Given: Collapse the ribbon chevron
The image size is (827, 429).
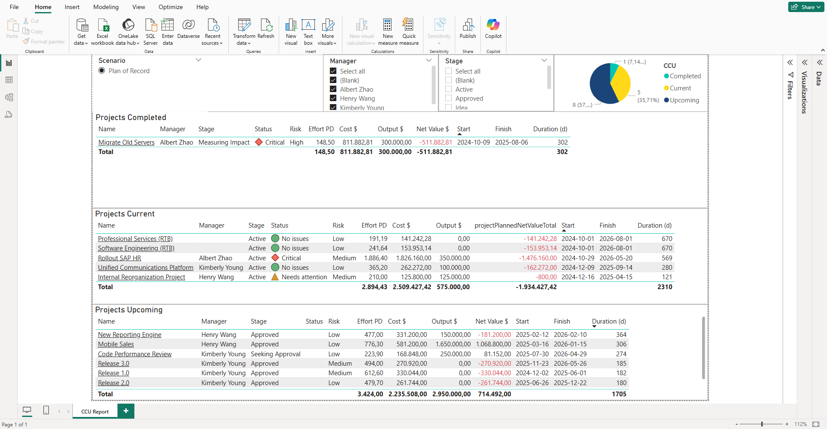Looking at the screenshot, I should 823,50.
